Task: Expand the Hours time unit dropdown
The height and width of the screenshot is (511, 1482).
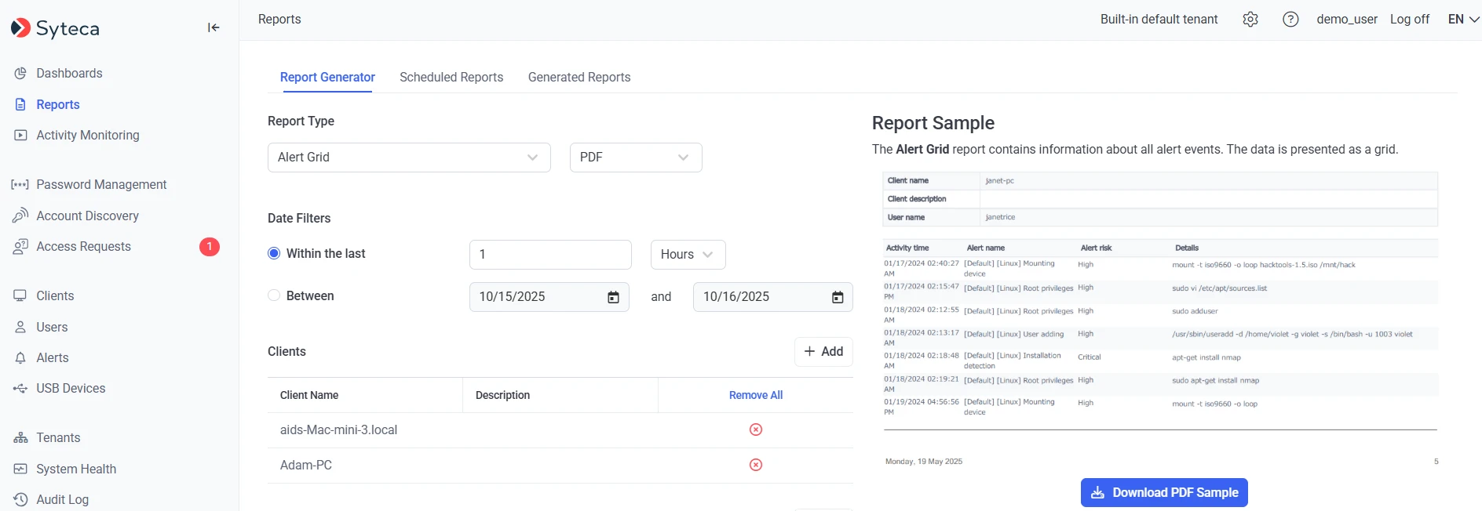Action: 687,255
